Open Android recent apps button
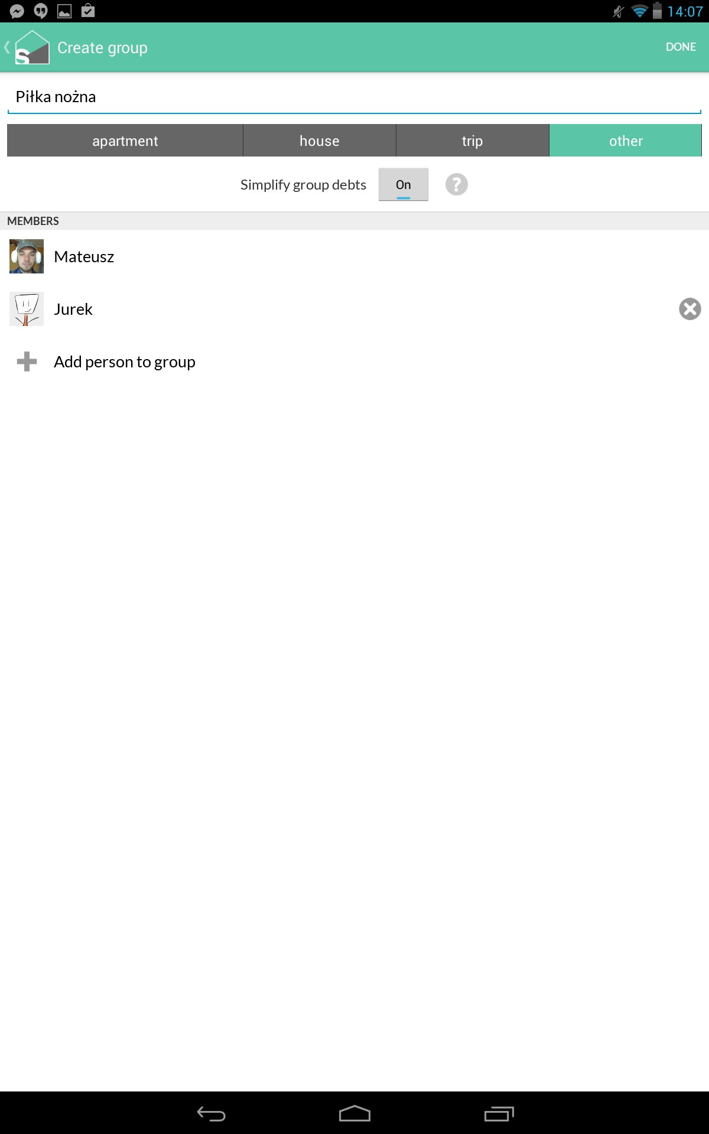 [x=499, y=1114]
